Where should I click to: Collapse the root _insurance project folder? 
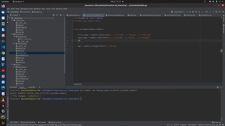10,18
